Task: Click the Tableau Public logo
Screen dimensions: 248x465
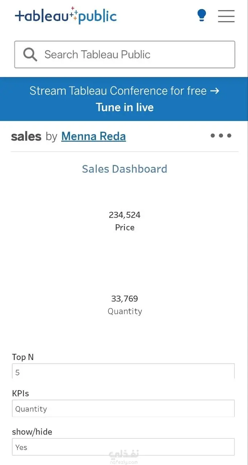Action: (66, 16)
